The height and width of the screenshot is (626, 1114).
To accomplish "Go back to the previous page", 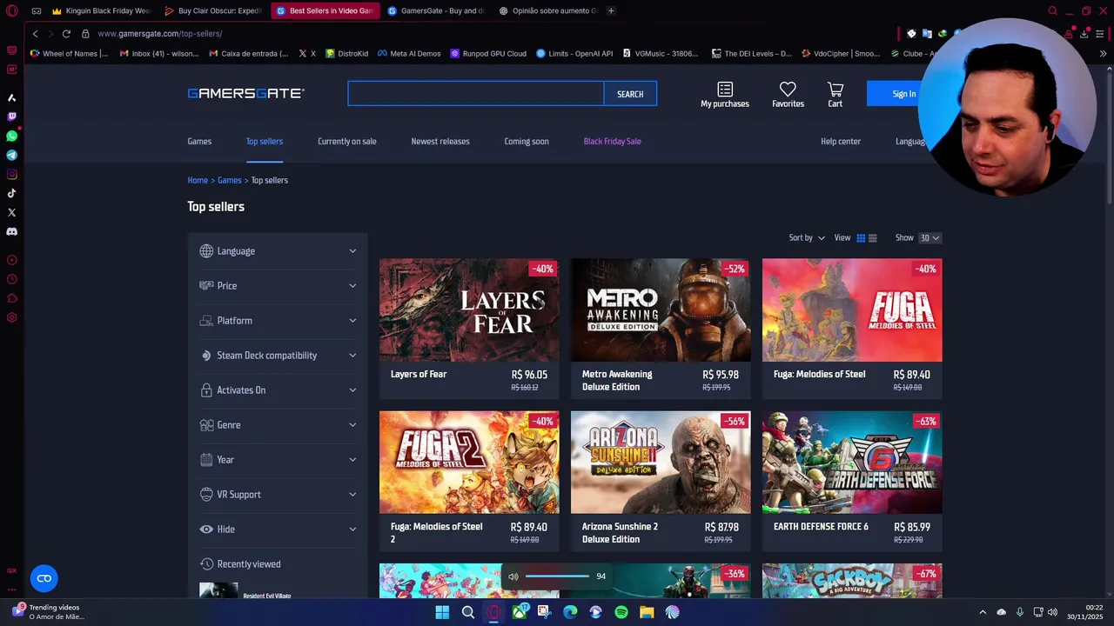I will coord(35,33).
